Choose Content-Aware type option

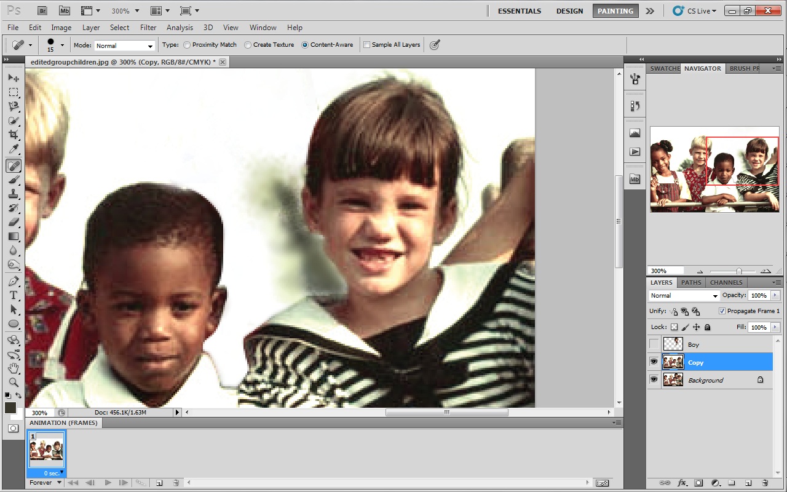coord(328,45)
